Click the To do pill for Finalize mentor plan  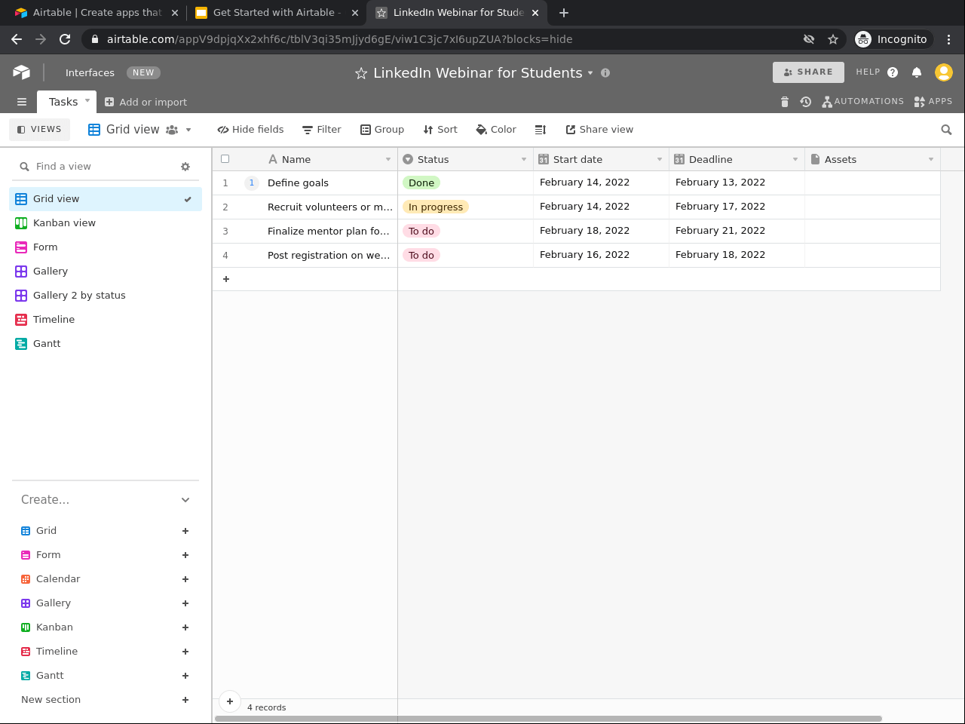[421, 232]
